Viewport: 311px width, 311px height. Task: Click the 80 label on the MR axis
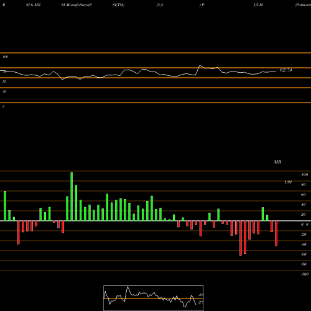pyautogui.click(x=303, y=185)
